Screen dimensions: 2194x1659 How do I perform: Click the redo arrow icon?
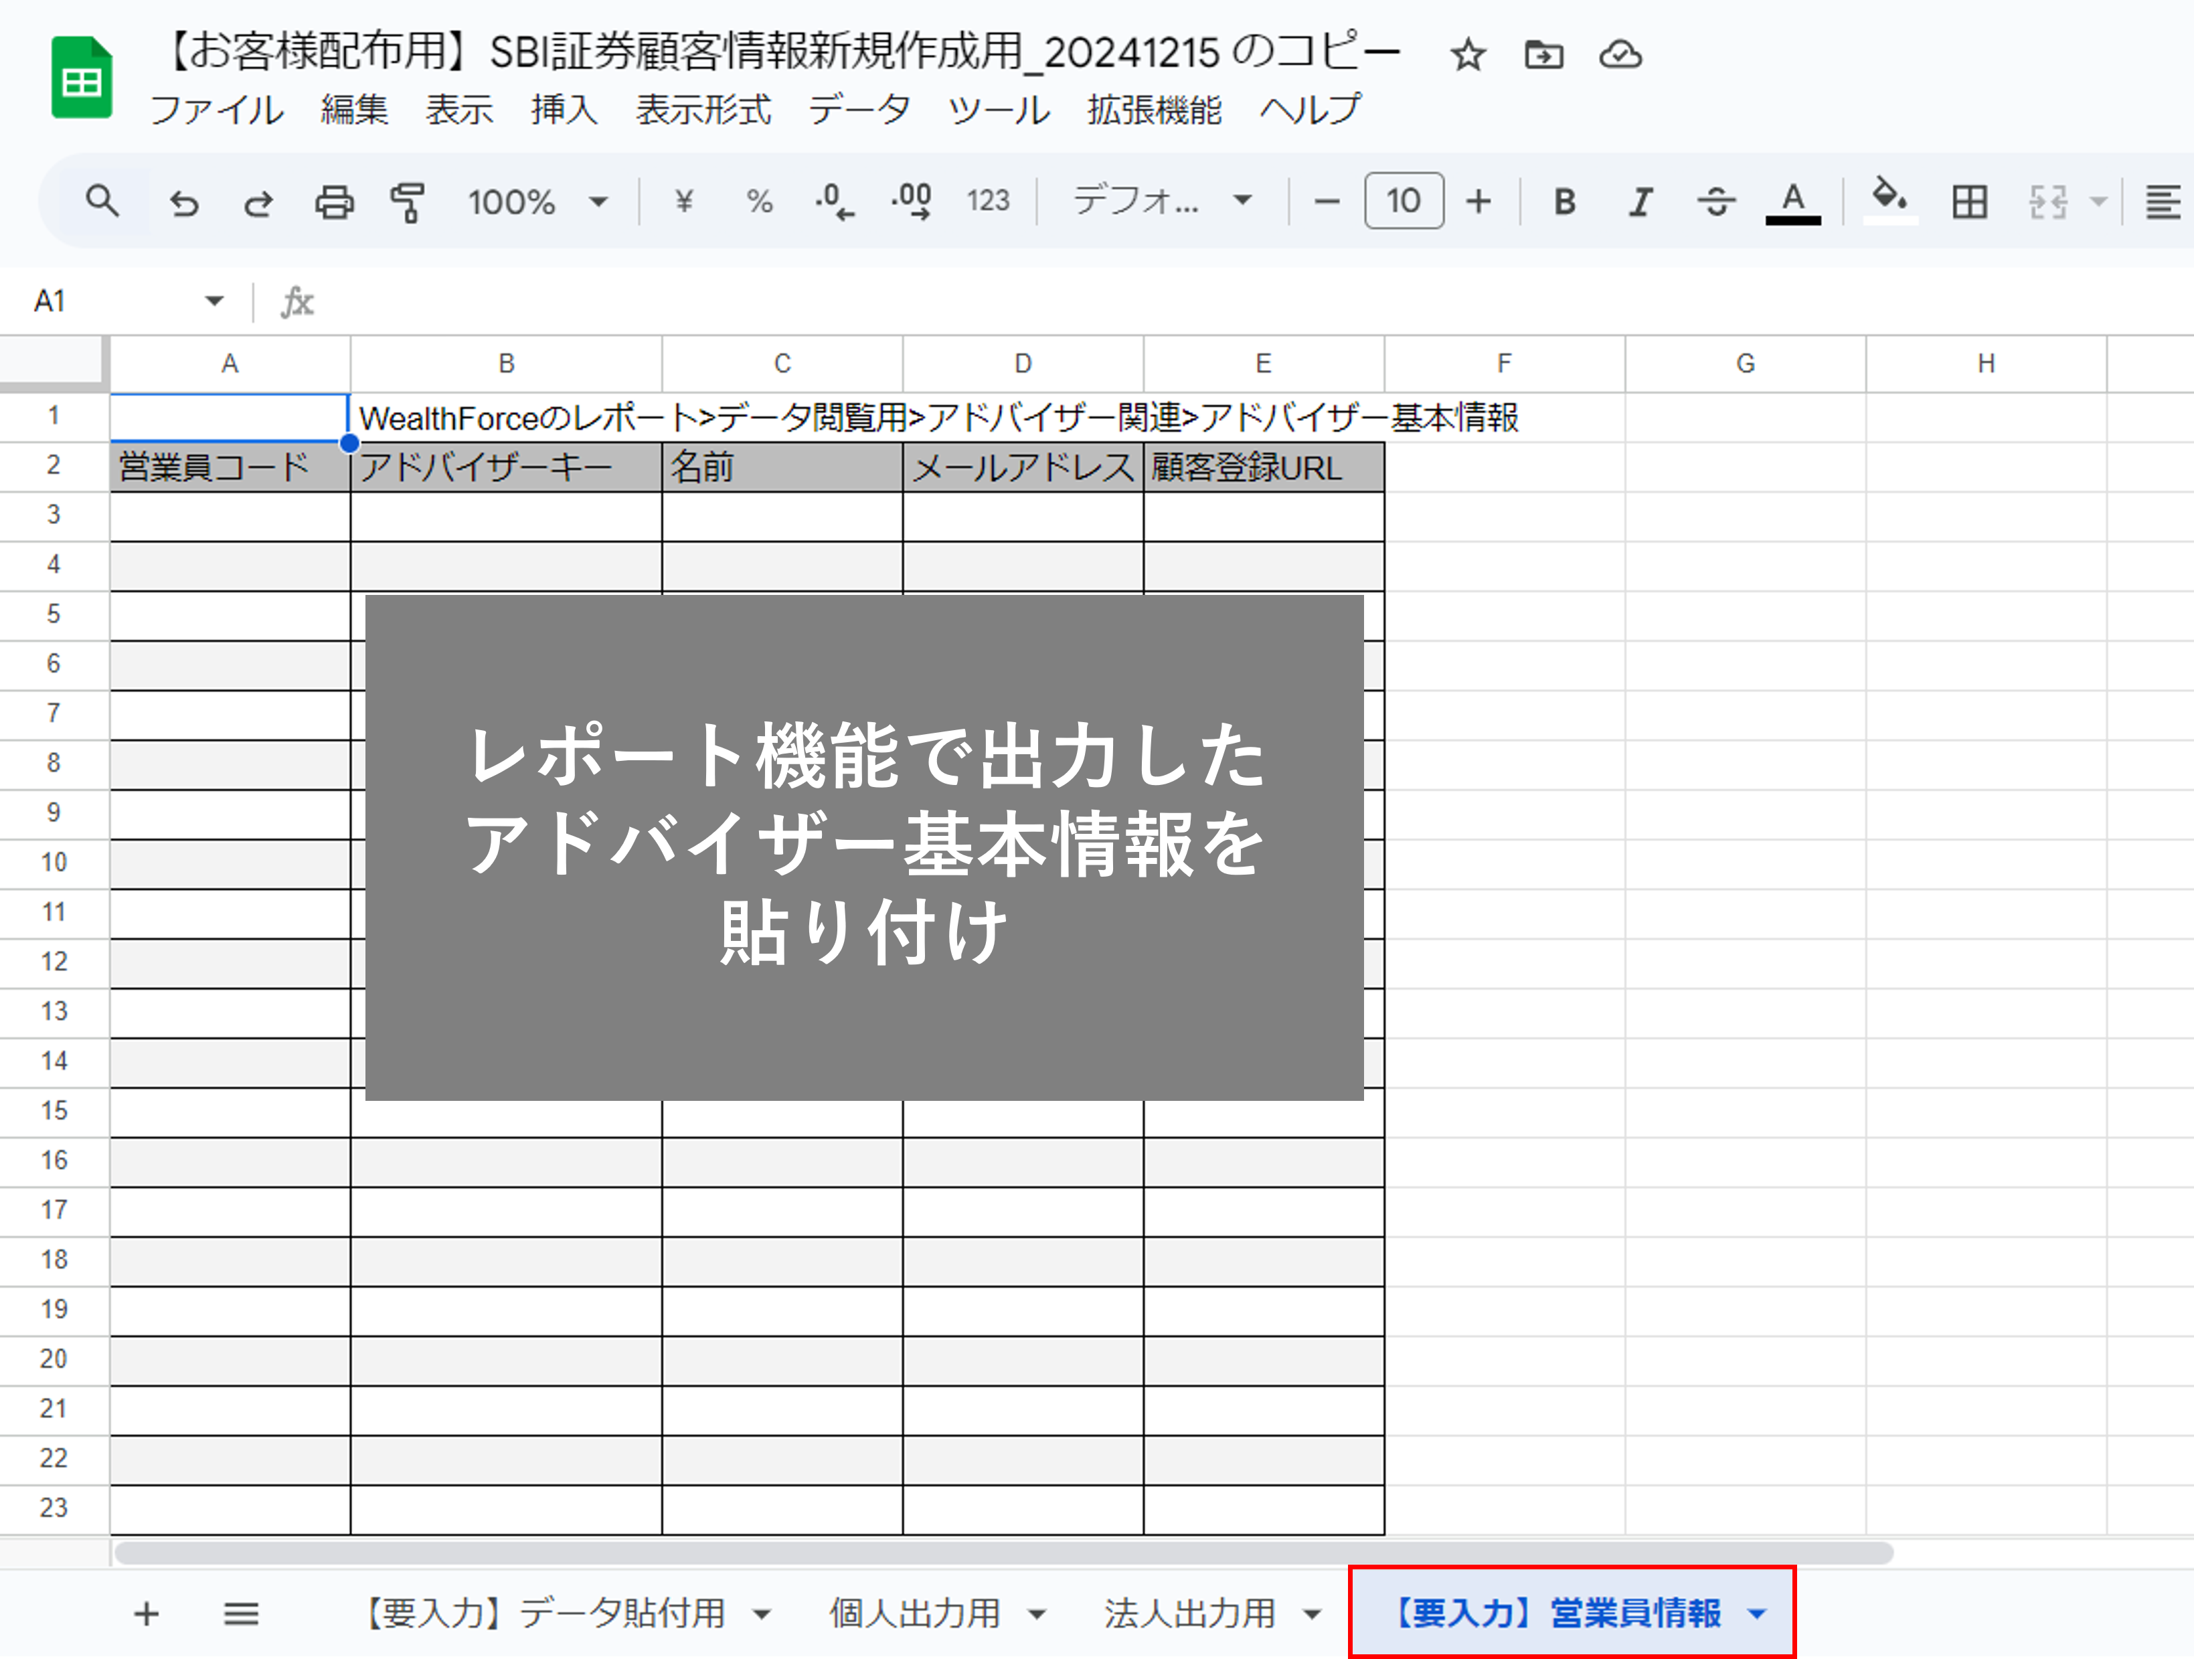tap(259, 202)
